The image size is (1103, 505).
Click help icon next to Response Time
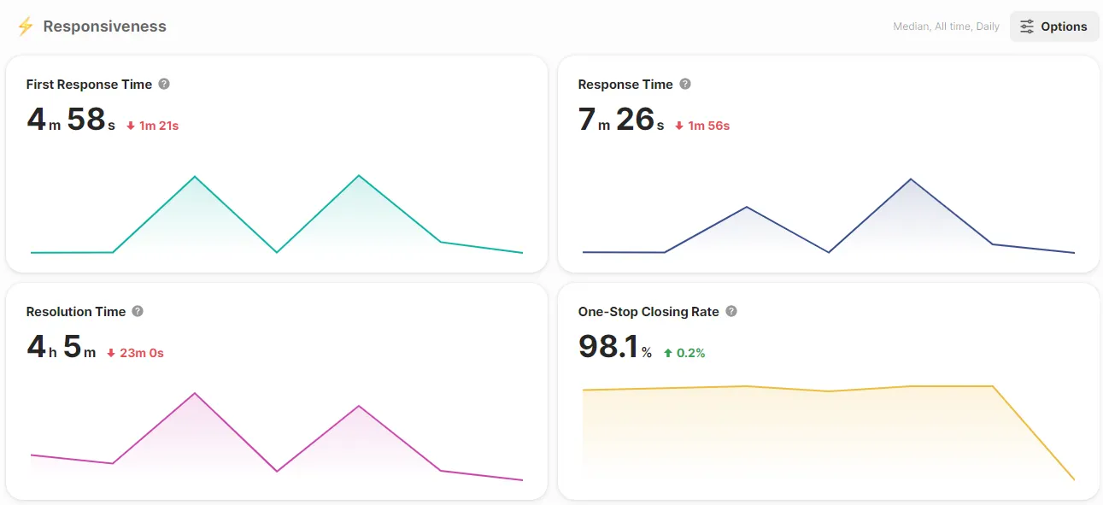click(685, 84)
